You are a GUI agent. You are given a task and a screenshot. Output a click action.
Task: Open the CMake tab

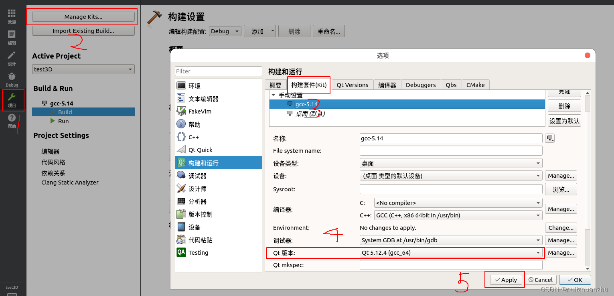[475, 85]
